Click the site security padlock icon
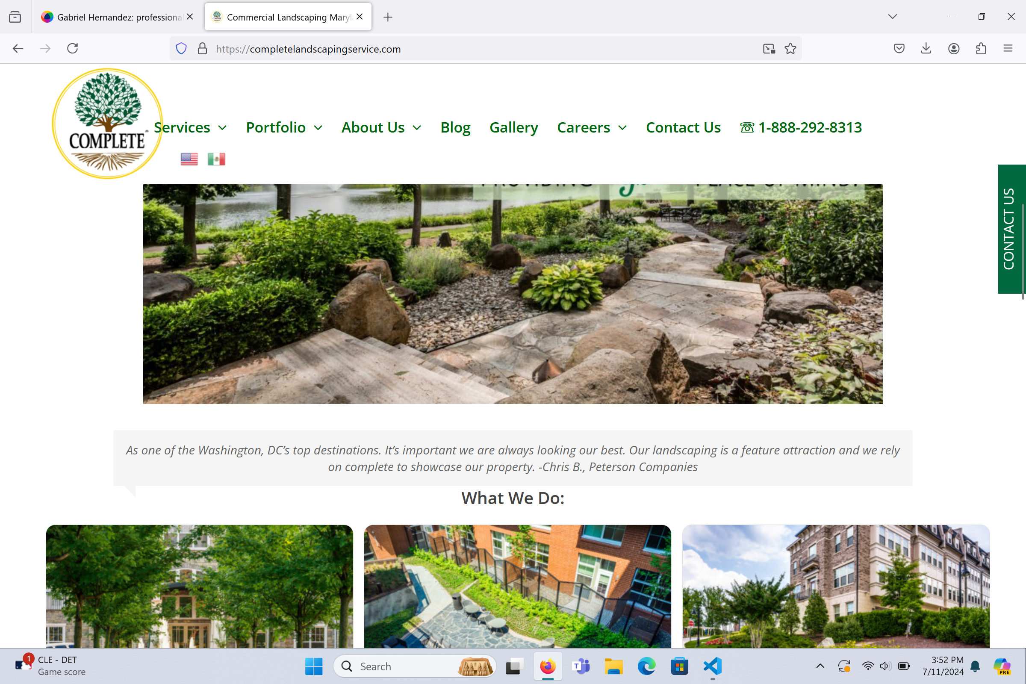Screen dimensions: 1026x684 click(202, 48)
